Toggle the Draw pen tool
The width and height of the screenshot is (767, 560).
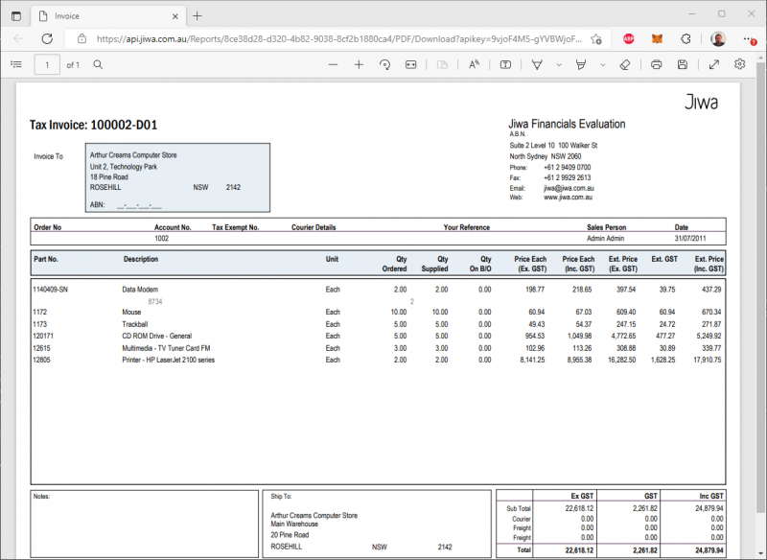537,64
